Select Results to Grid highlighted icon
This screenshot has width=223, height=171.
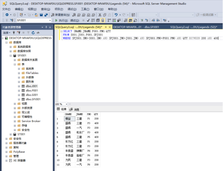coord(130,21)
